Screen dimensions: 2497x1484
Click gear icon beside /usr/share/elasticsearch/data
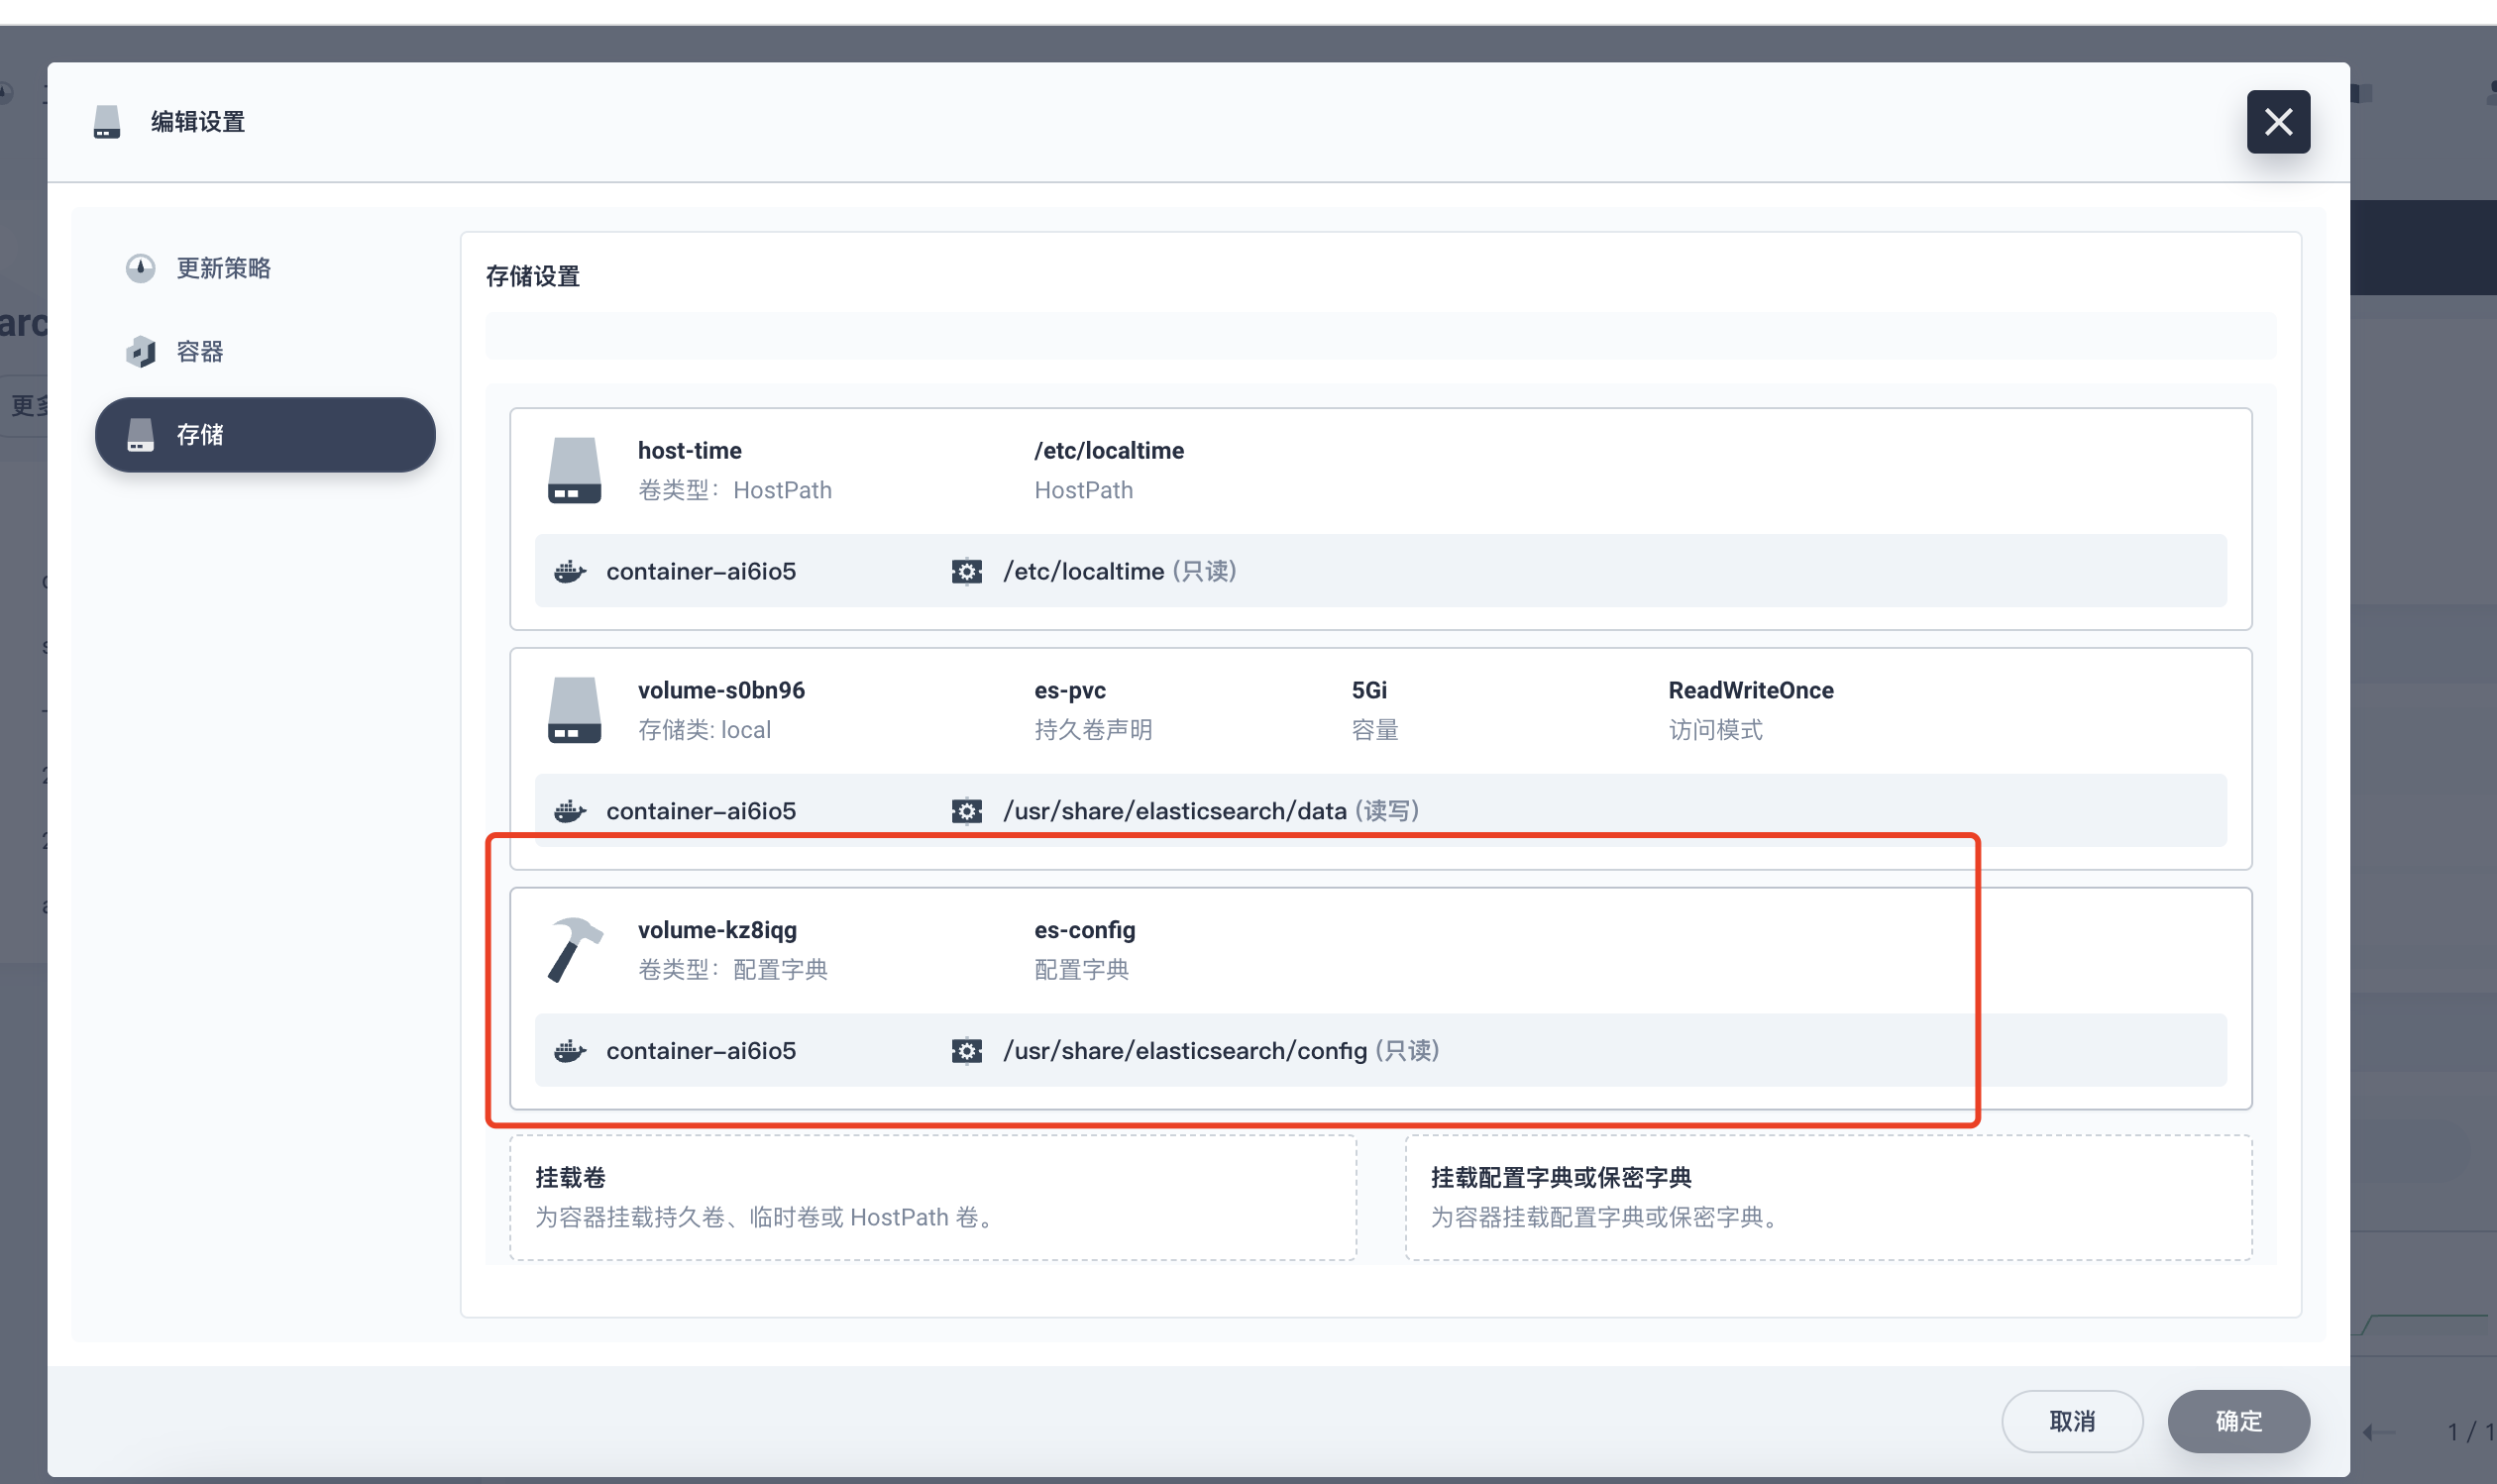tap(966, 811)
